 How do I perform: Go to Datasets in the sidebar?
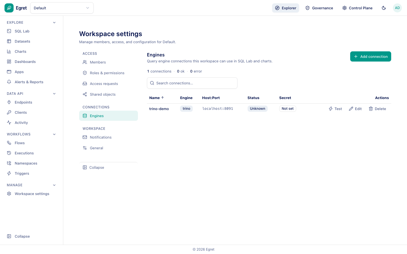pyautogui.click(x=31, y=41)
